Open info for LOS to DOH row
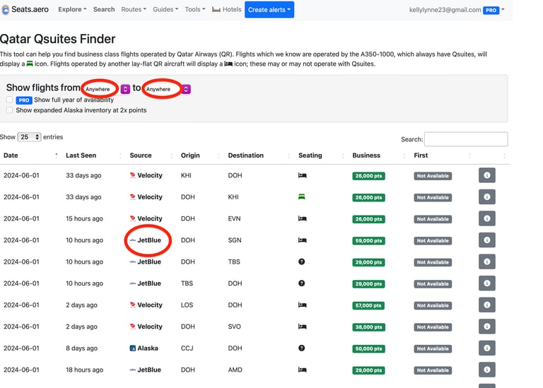 pyautogui.click(x=487, y=305)
